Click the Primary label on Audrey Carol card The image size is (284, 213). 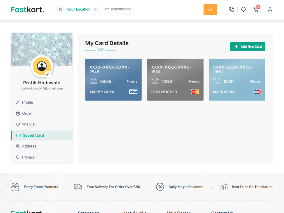pos(132,82)
